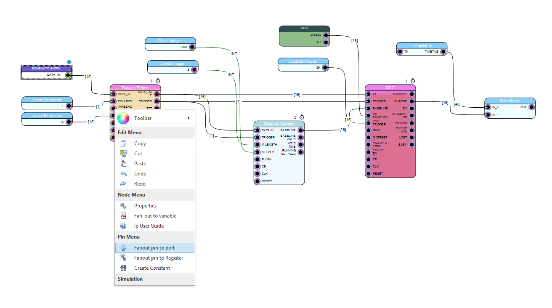Image resolution: width=552 pixels, height=308 pixels.
Task: Click the RUNNING NOT HOLD output pin
Action: pyautogui.click(x=300, y=152)
